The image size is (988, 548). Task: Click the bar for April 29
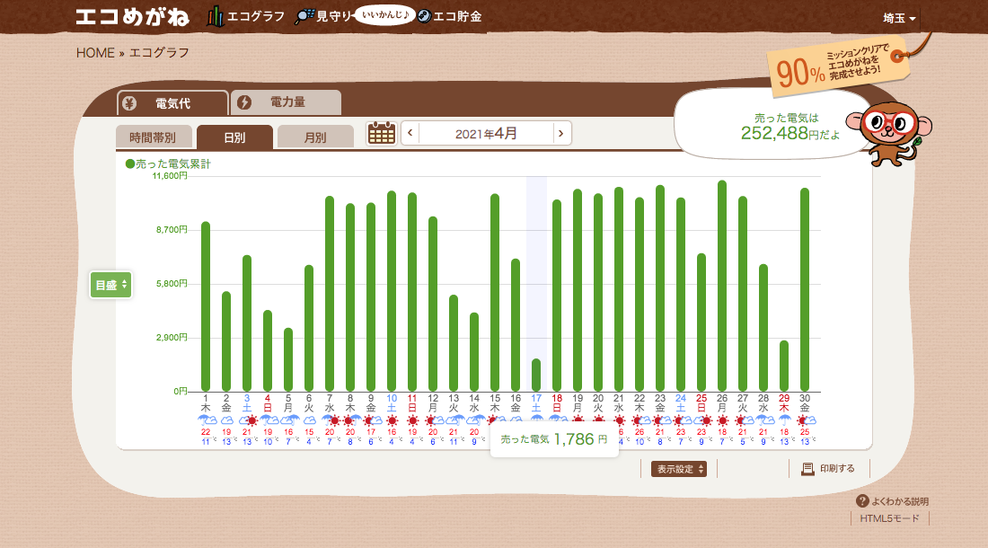pos(784,366)
